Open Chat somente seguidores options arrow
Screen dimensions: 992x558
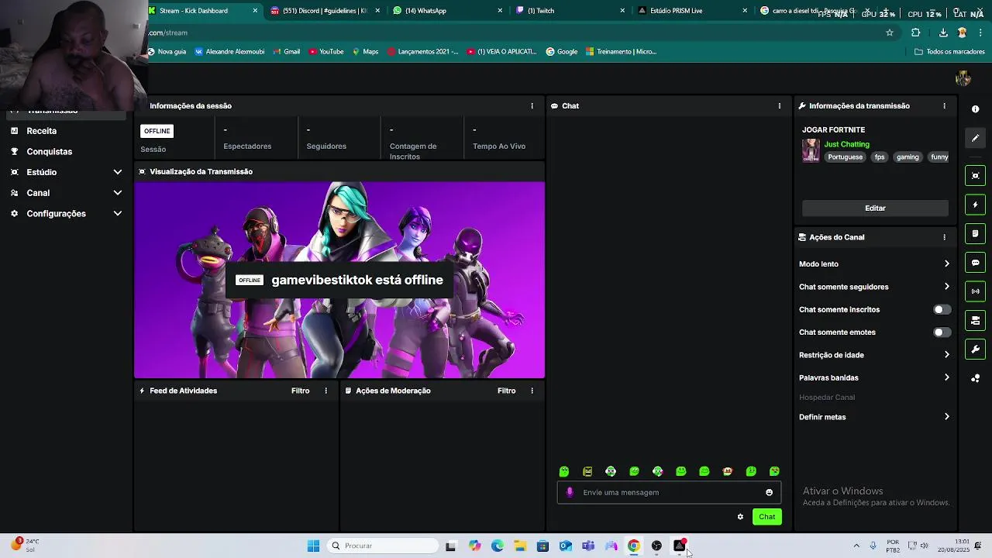click(946, 287)
